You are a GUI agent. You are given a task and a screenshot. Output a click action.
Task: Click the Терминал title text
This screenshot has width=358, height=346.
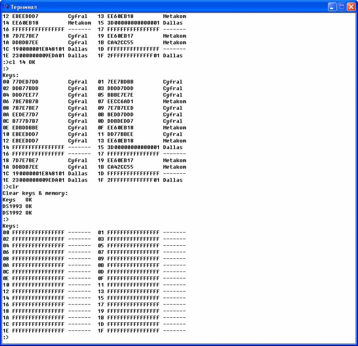point(24,7)
